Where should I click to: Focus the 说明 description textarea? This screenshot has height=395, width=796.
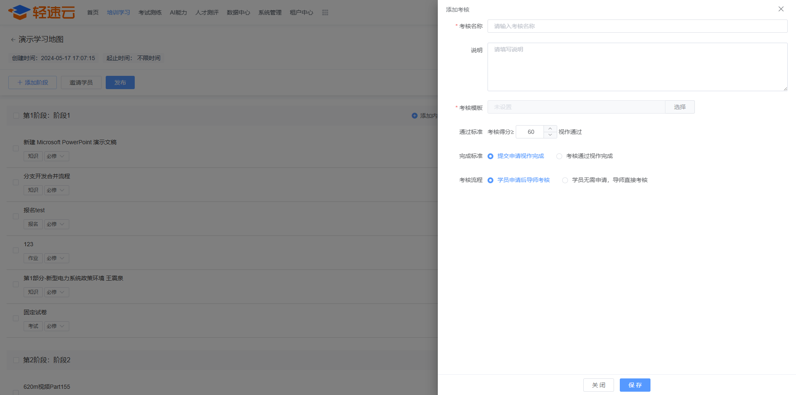pyautogui.click(x=637, y=67)
